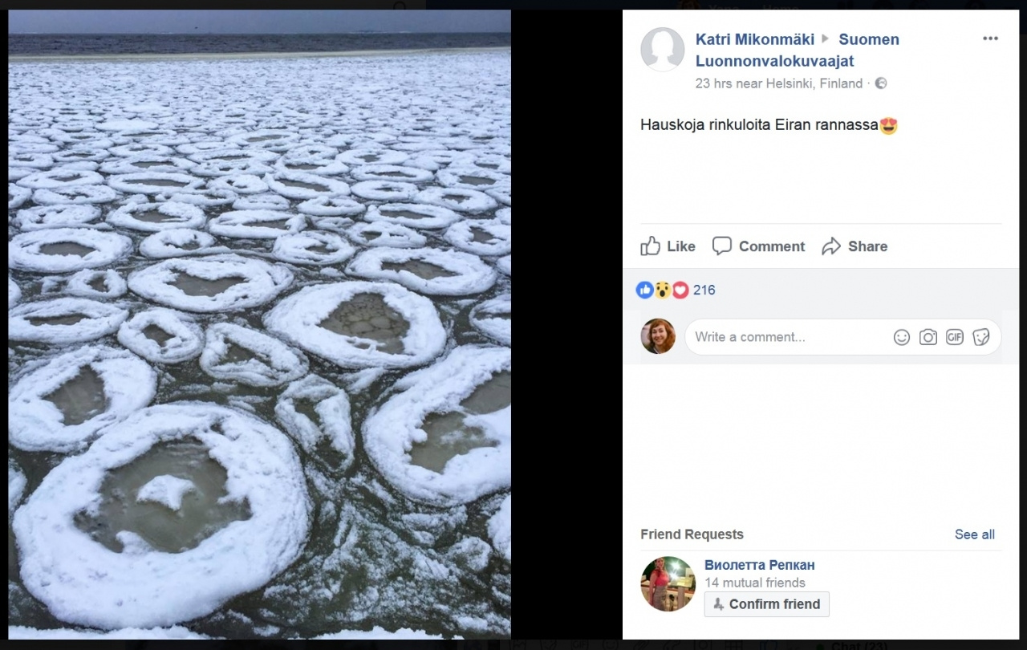Click the friend request profile picture
This screenshot has height=650, width=1027.
[668, 584]
